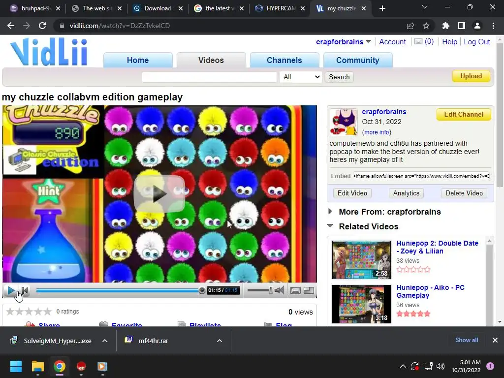
Task: Click the volume slider in the player
Action: pos(259,290)
